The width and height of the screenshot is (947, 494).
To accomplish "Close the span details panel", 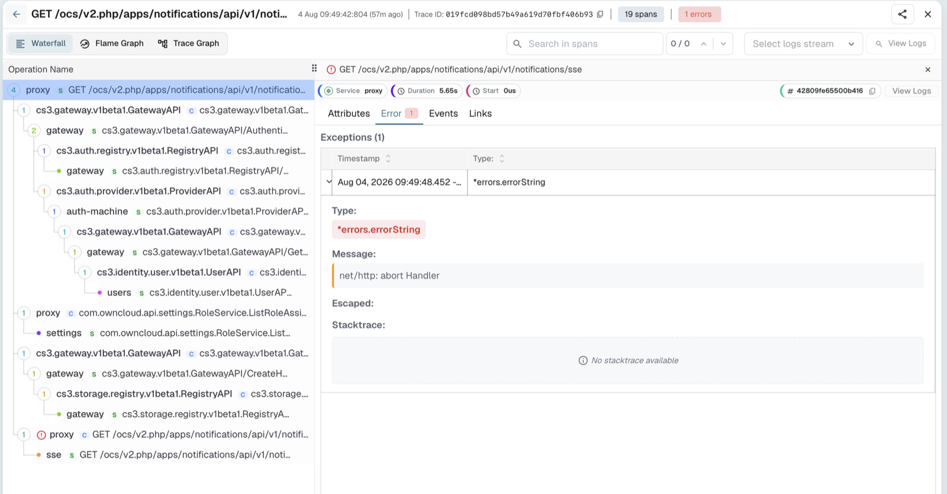I will tap(927, 70).
